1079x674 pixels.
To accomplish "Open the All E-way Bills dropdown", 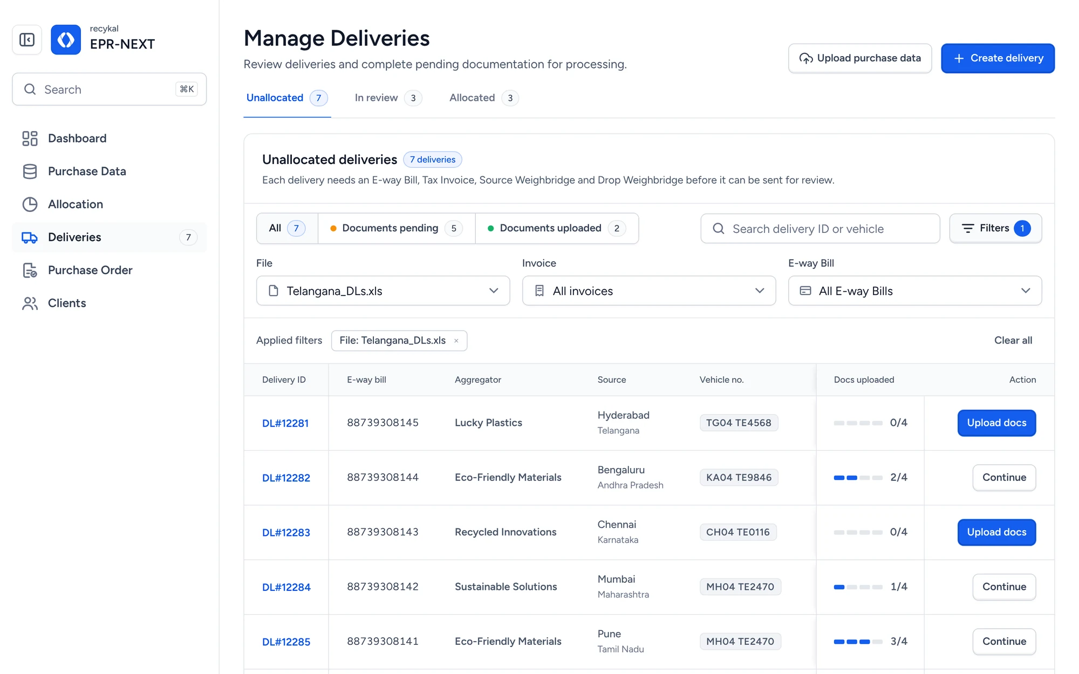I will [915, 291].
